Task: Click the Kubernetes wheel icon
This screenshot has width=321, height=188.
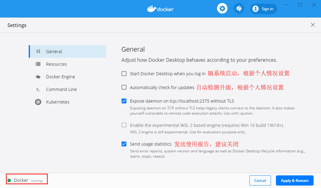Action: tap(38, 102)
